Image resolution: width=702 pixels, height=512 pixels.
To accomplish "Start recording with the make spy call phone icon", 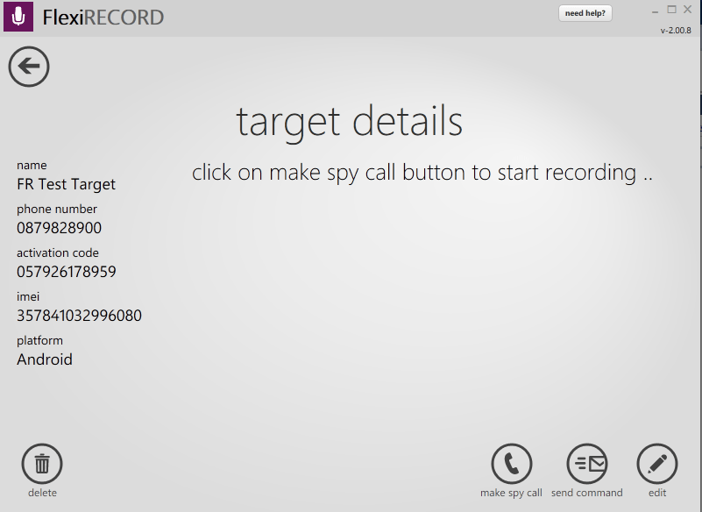I will (512, 464).
